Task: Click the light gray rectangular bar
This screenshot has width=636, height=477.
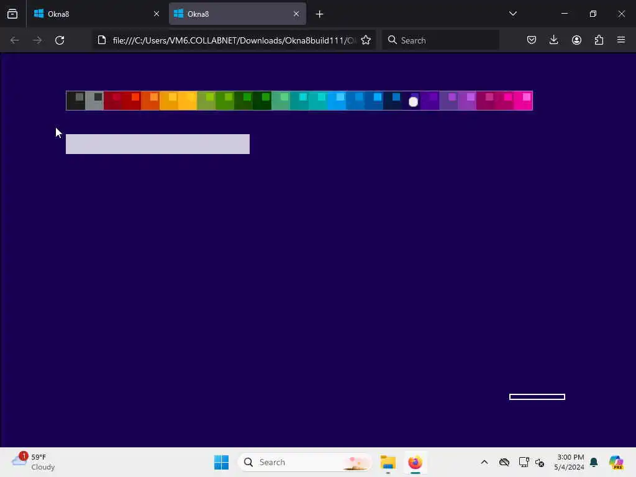Action: (158, 144)
